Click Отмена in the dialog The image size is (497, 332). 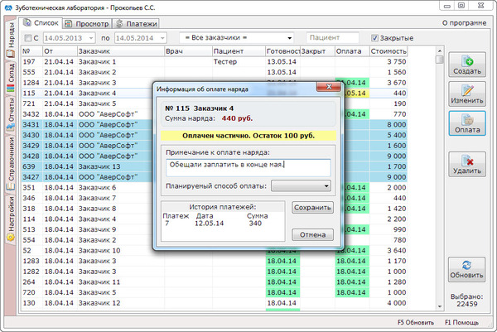[x=312, y=235]
